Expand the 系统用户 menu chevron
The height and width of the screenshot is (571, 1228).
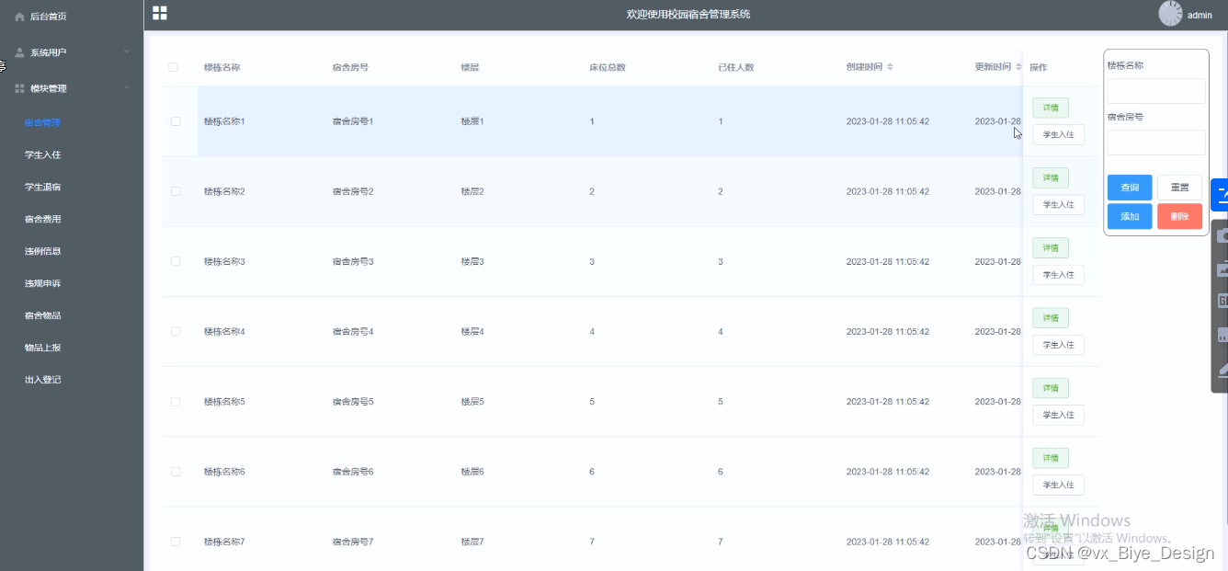(127, 51)
